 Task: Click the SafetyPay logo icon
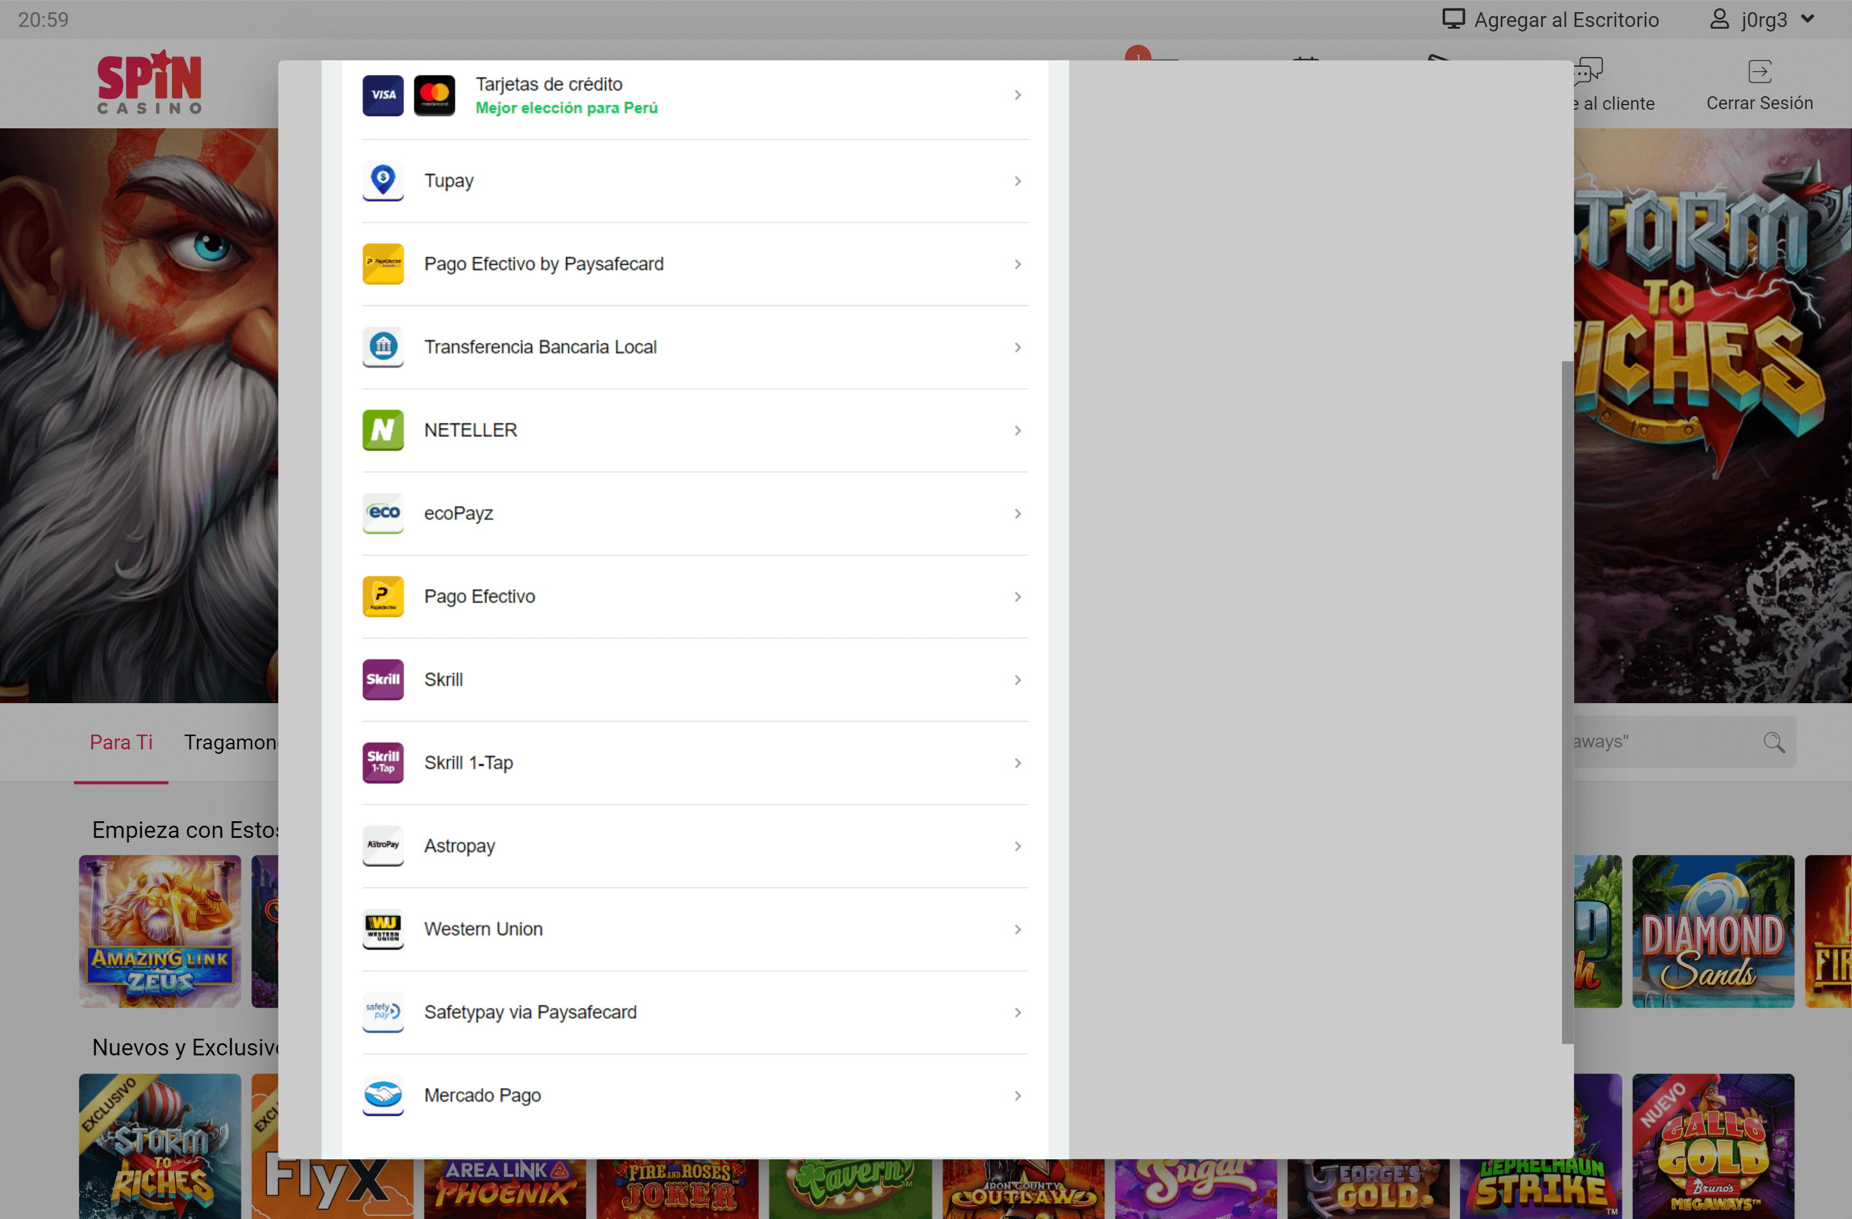pyautogui.click(x=383, y=1012)
